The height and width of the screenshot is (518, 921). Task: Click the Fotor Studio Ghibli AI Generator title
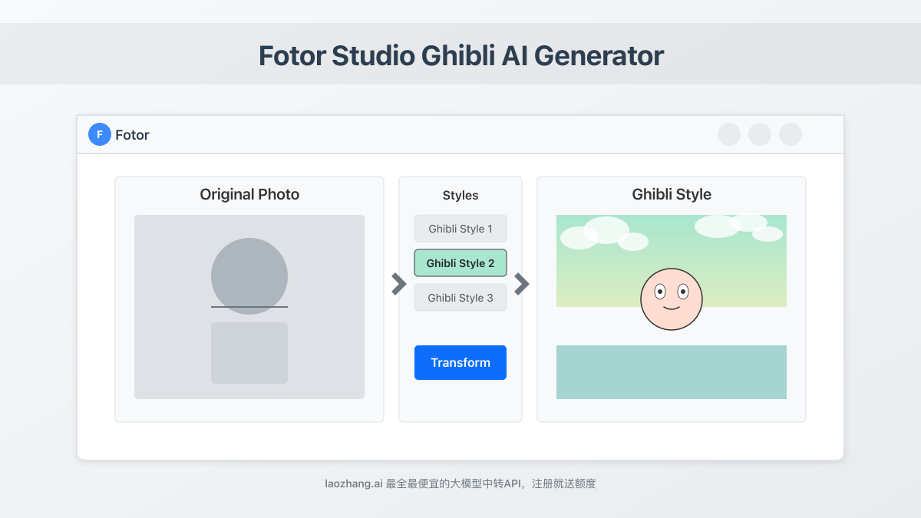(x=460, y=56)
